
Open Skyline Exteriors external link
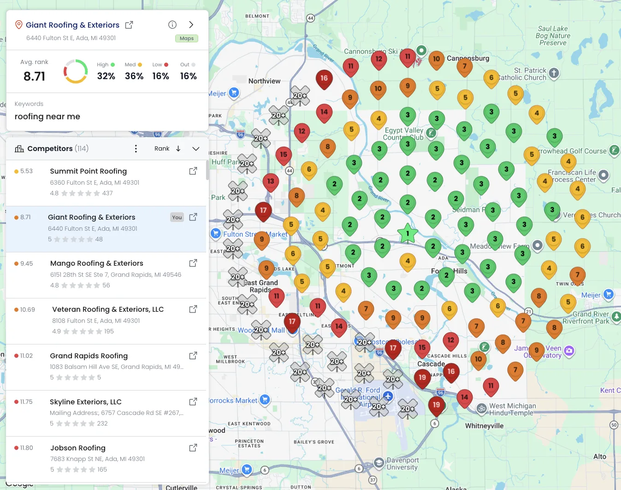click(x=193, y=402)
